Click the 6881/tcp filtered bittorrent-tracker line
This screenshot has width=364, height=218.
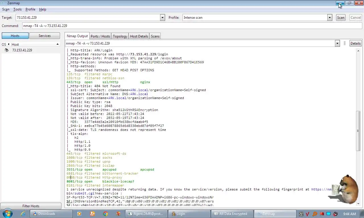[102, 173]
